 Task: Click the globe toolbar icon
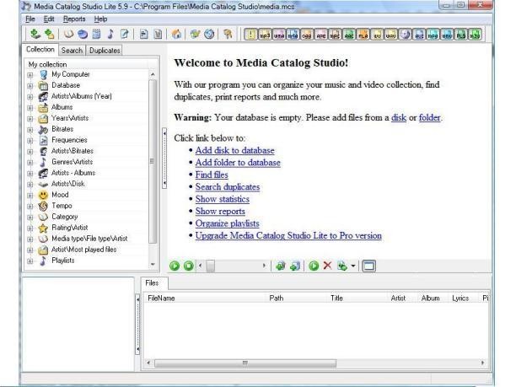coord(209,34)
